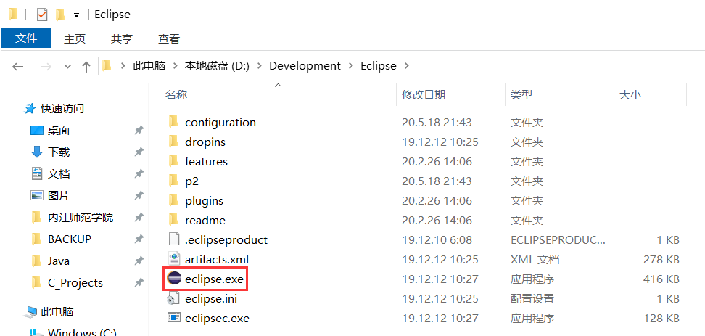Expand chevron after Eclipse in address bar

point(407,66)
